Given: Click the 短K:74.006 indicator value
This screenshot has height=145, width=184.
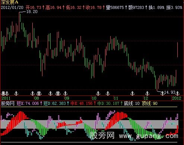Looking at the screenshot, I should 28,103.
